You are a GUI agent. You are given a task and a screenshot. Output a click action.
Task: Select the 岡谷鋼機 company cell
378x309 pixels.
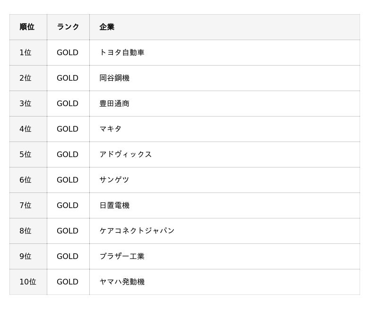click(114, 78)
